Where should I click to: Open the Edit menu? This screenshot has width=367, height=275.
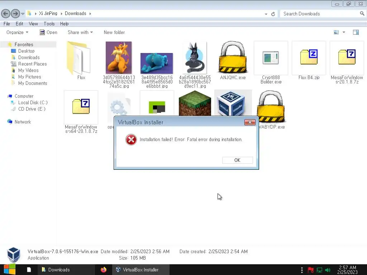click(19, 24)
